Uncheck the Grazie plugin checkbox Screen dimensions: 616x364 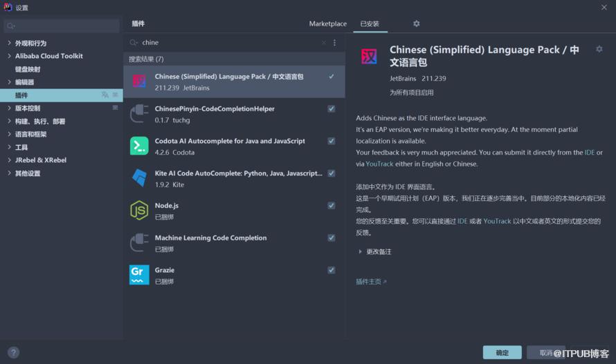pos(332,270)
